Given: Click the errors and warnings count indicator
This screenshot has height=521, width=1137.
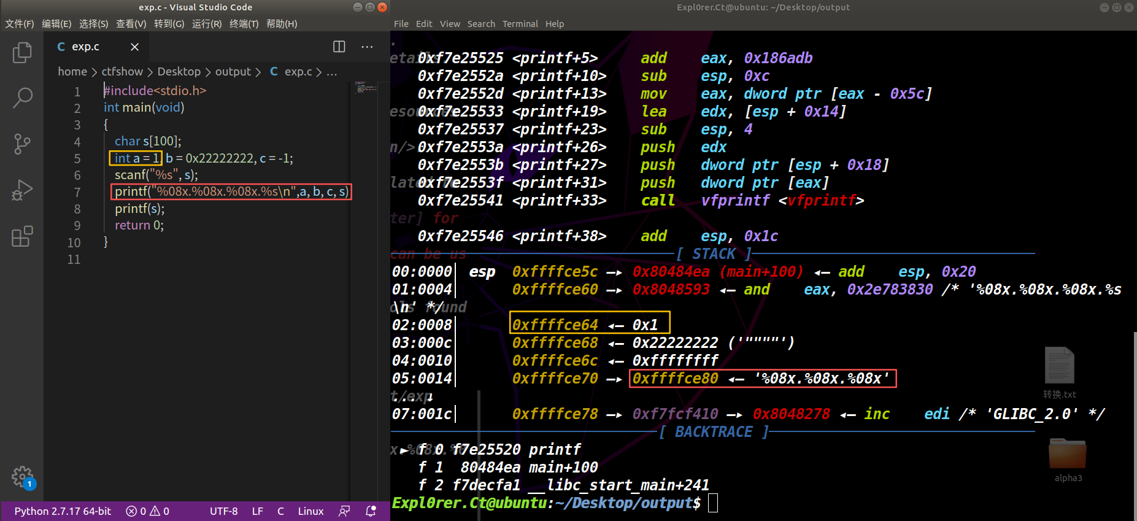Looking at the screenshot, I should pos(147,511).
